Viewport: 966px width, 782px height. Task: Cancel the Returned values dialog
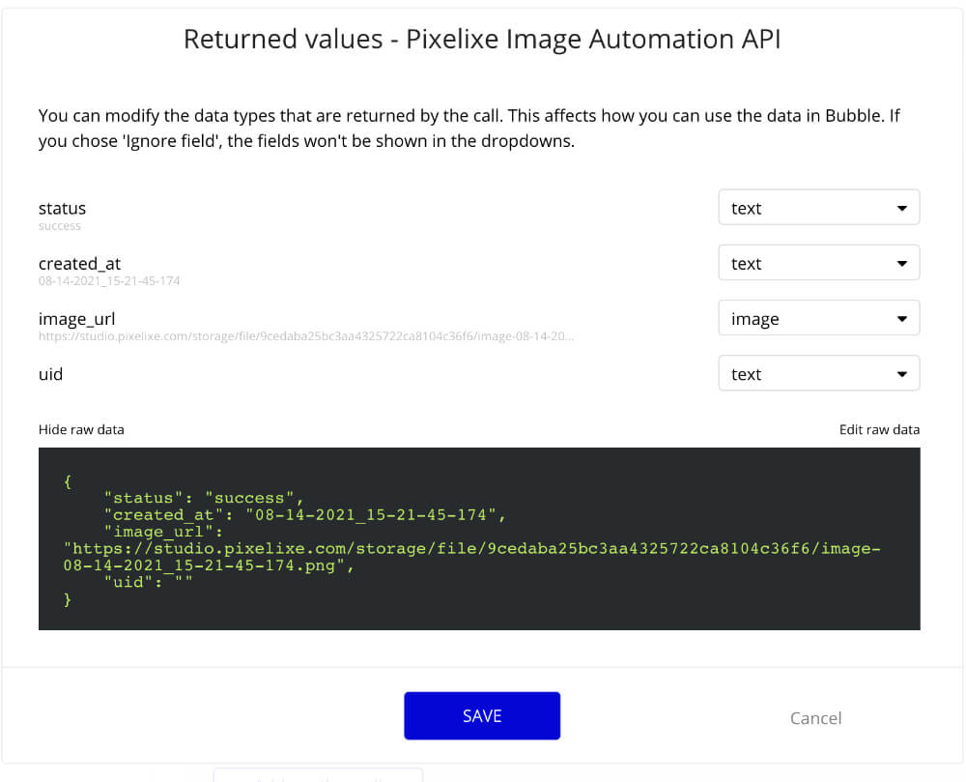(815, 717)
